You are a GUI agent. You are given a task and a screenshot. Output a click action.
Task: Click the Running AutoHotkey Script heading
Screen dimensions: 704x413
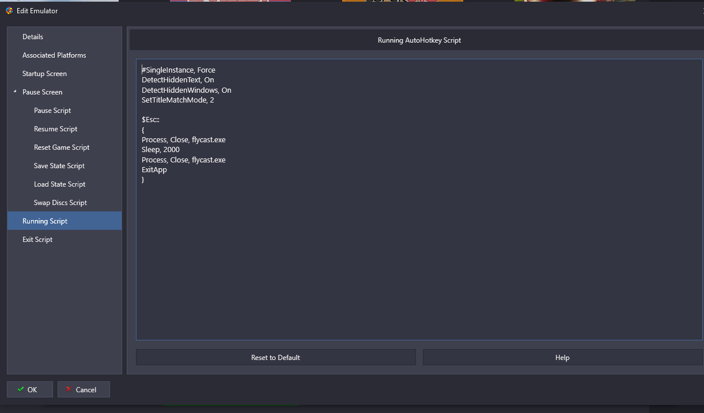(x=419, y=40)
